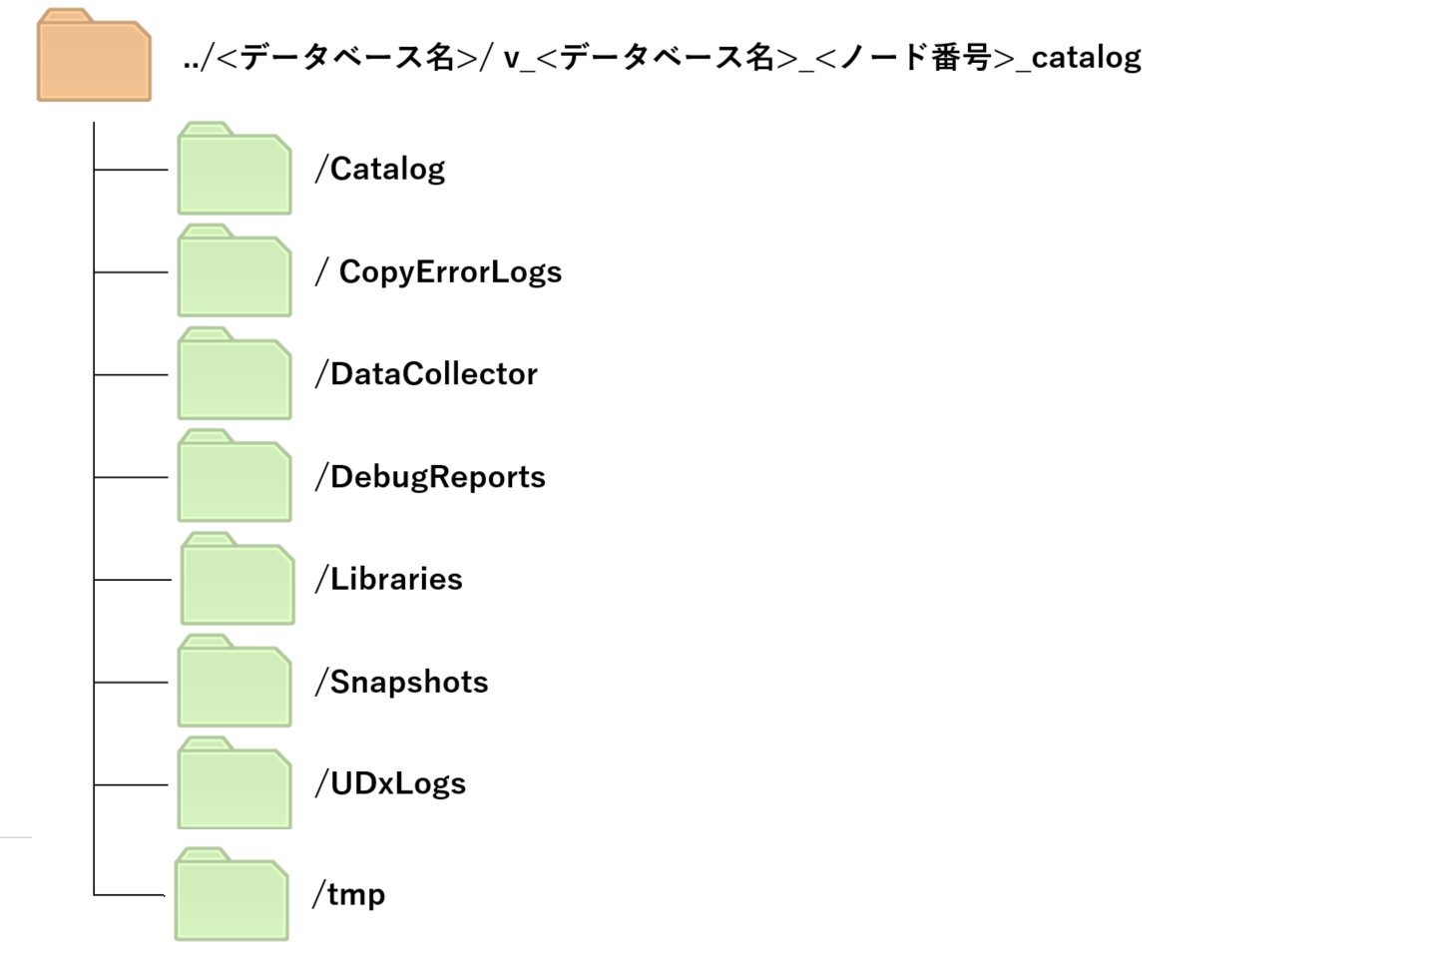Select the /Catalog label
Viewport: 1439px width, 978px height.
tap(380, 170)
